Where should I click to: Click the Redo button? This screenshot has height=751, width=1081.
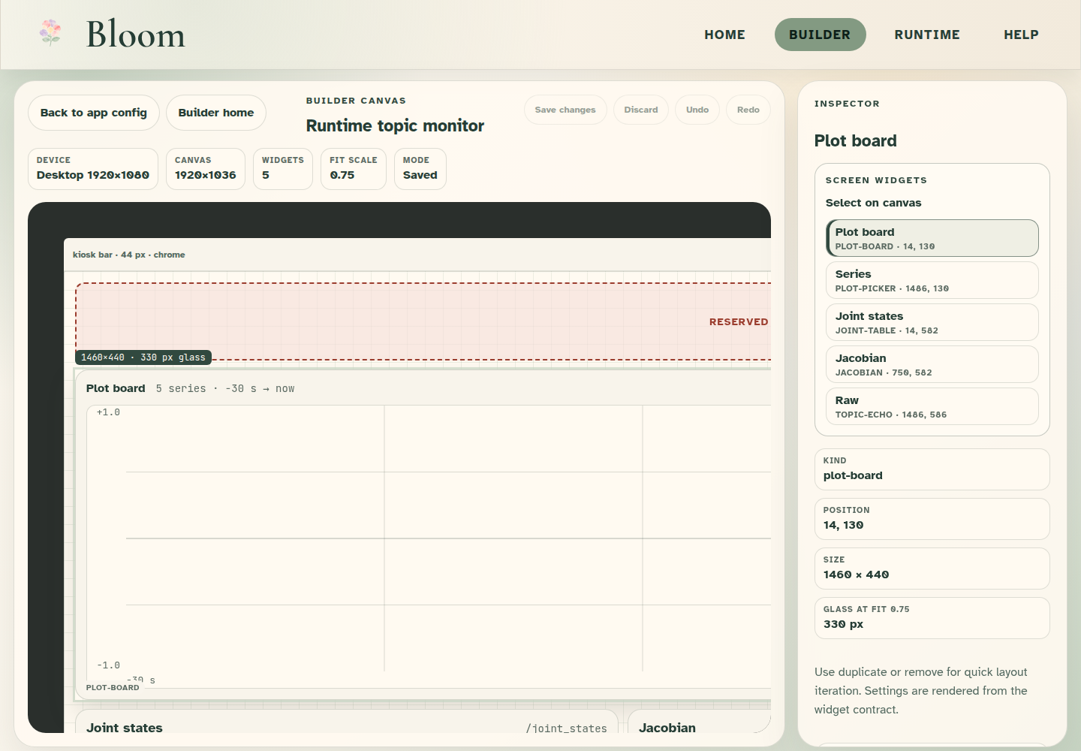(x=748, y=110)
